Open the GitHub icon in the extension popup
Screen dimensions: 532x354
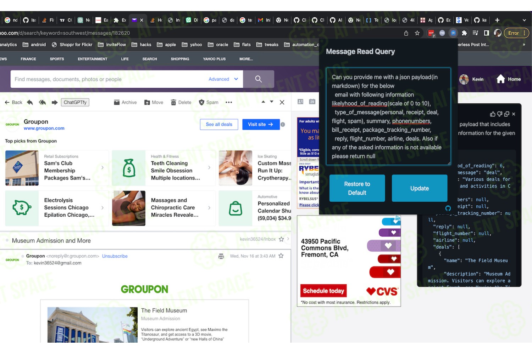448,208
